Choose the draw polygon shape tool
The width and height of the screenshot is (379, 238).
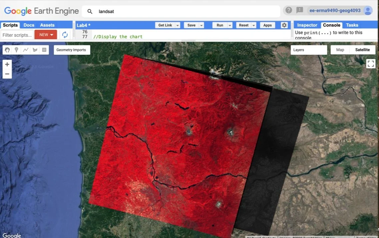click(35, 50)
